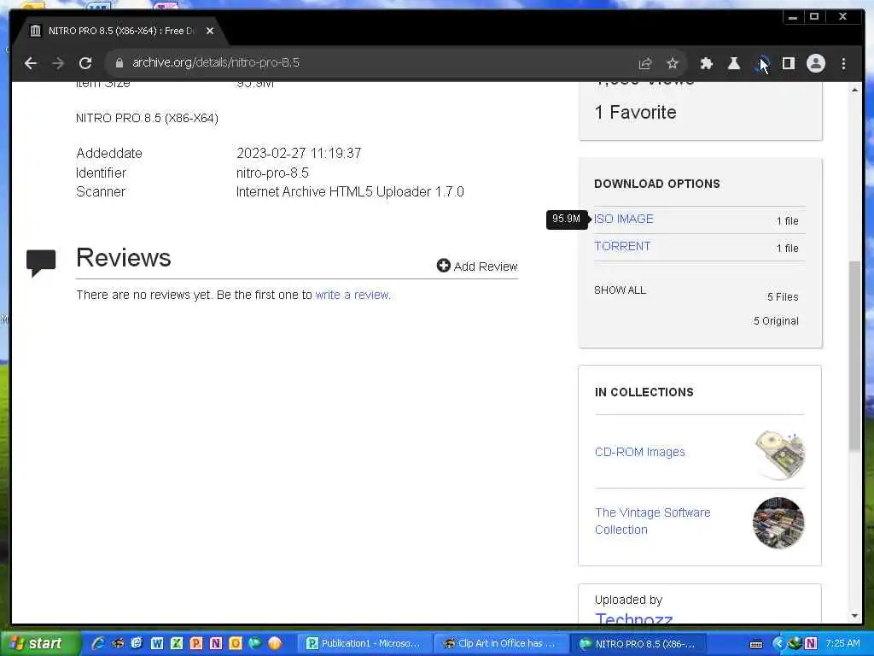Open the Chrome Labs flask icon
The height and width of the screenshot is (656, 874).
pyautogui.click(x=733, y=63)
